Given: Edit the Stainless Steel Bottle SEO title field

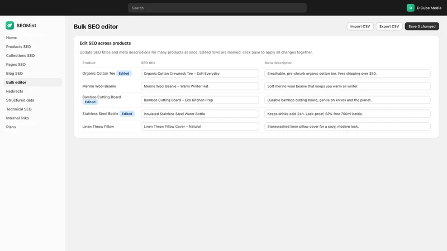Looking at the screenshot, I should click(x=200, y=114).
